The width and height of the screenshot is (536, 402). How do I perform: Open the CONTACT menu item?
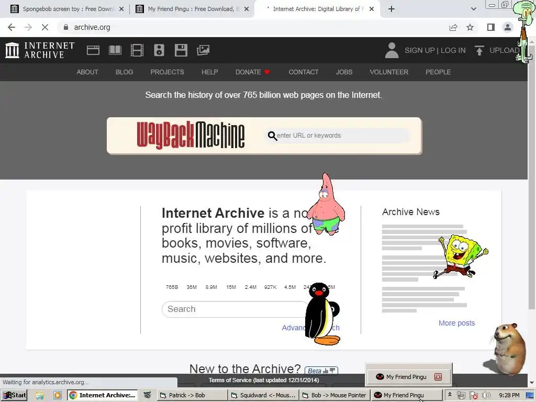click(304, 72)
